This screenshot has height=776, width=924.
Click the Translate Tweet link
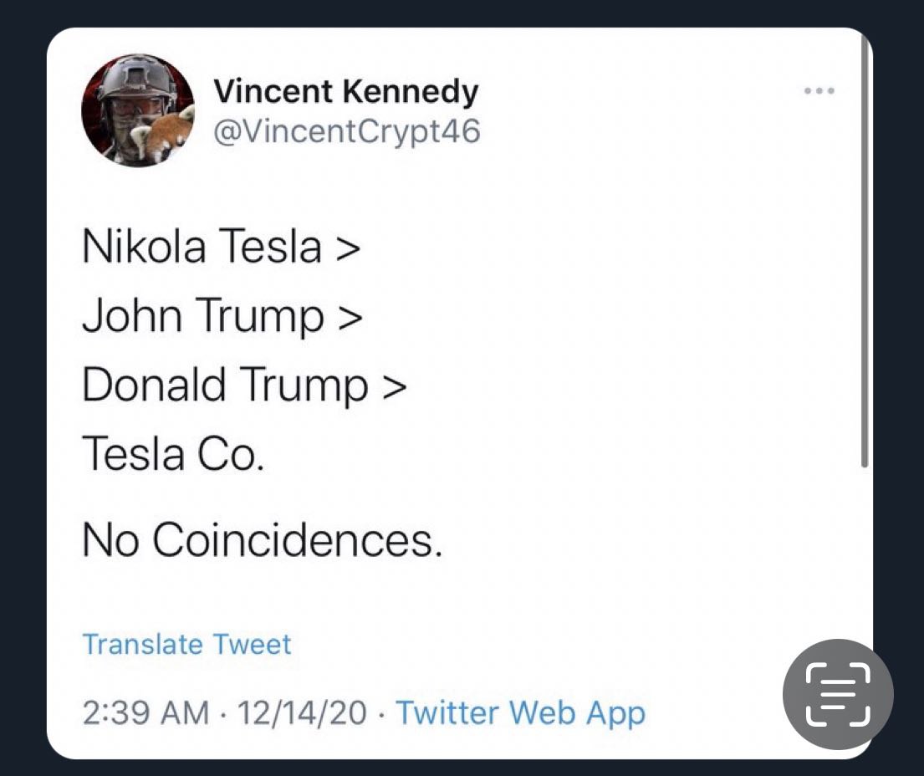(186, 645)
